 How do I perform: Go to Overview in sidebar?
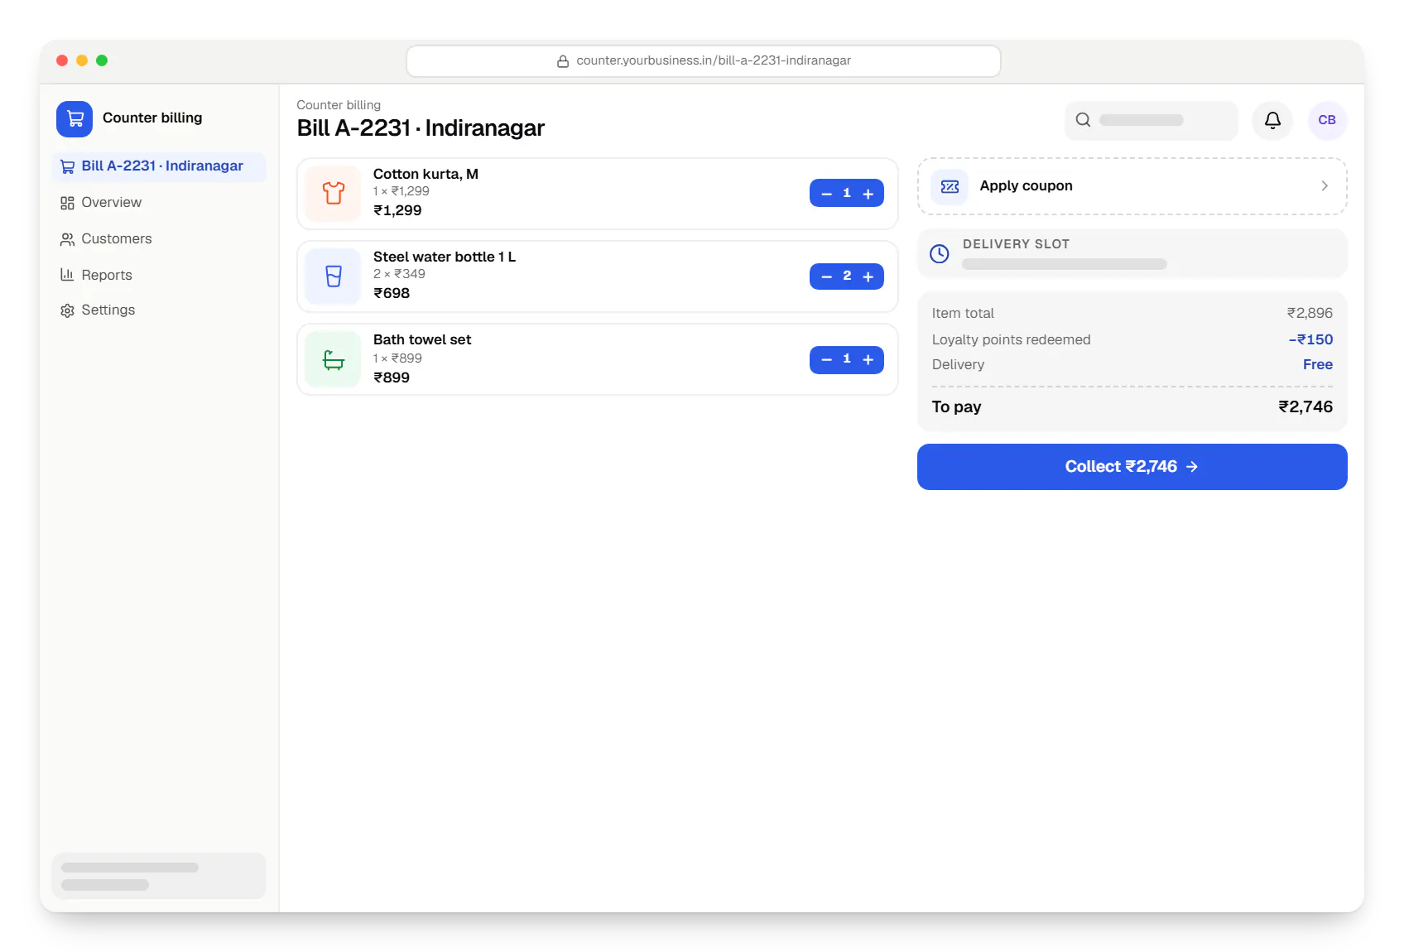[159, 203]
